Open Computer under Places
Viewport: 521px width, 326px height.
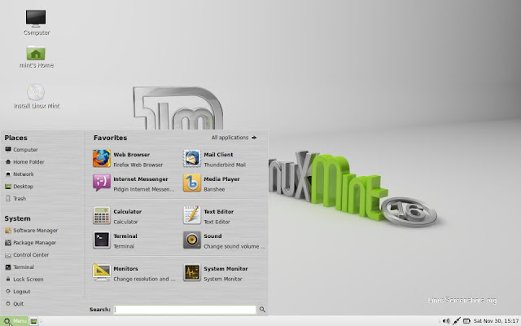click(21, 150)
